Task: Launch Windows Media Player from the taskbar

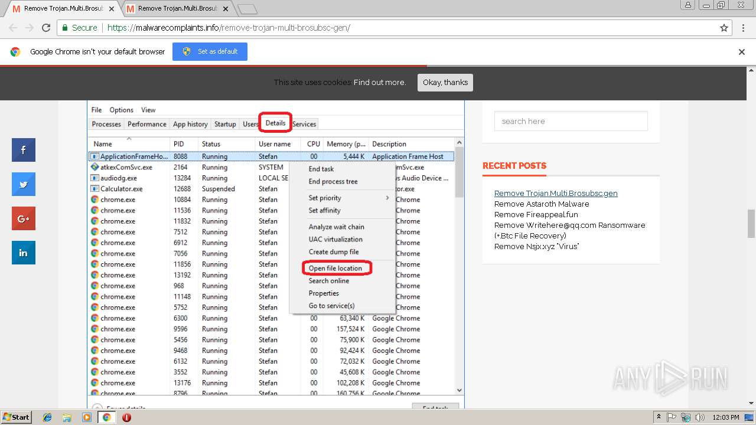Action: pyautogui.click(x=87, y=417)
